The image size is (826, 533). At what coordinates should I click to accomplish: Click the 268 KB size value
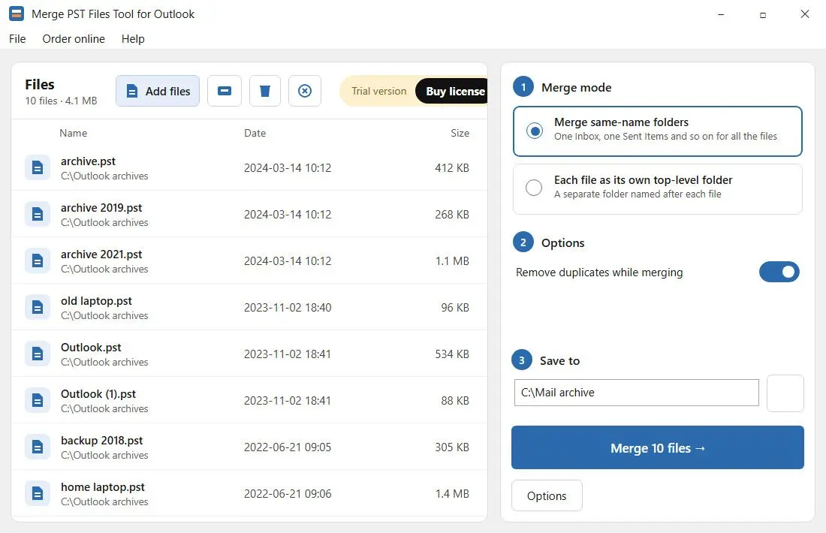click(452, 215)
